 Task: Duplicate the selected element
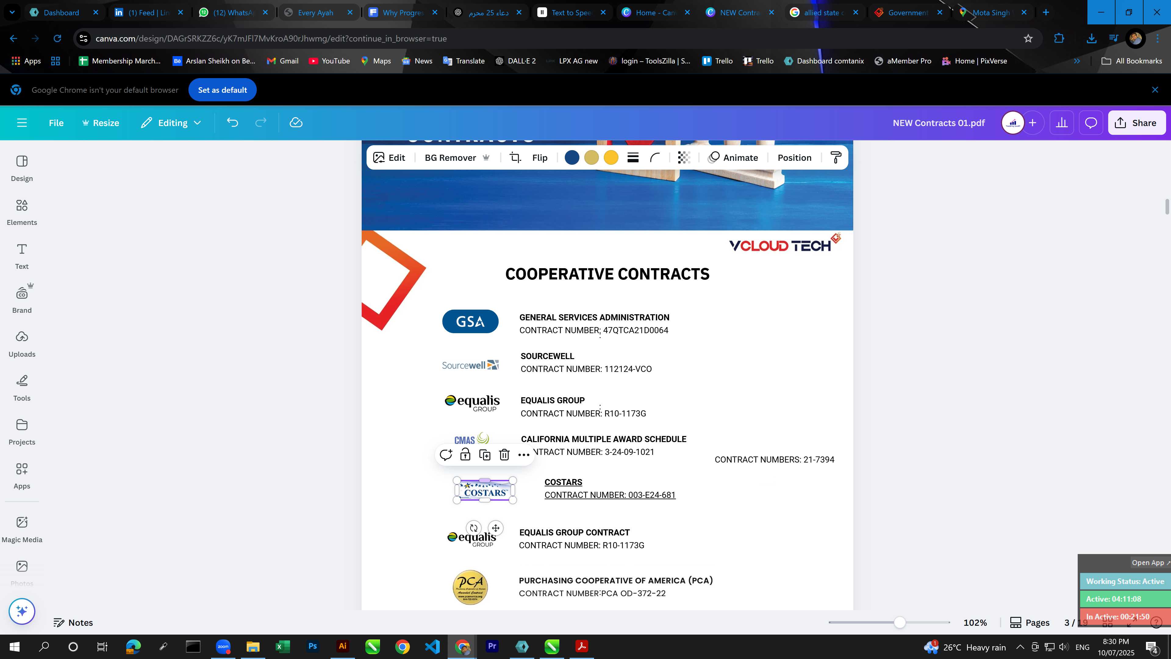pos(485,455)
